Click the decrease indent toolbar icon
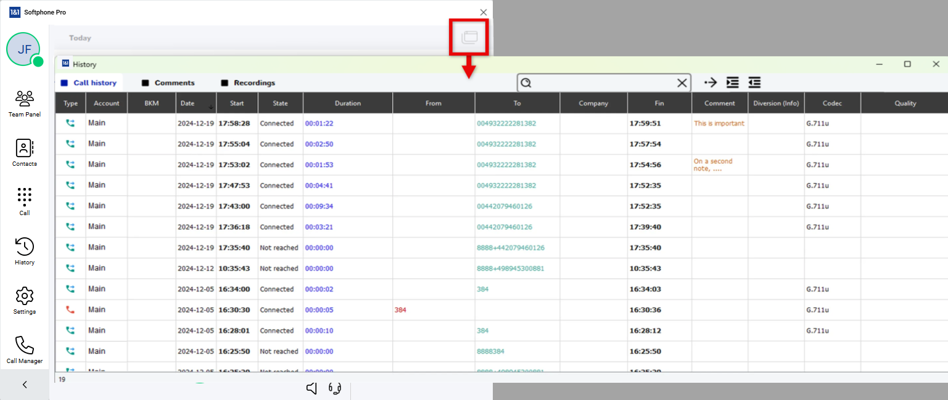The height and width of the screenshot is (400, 948). click(x=754, y=83)
